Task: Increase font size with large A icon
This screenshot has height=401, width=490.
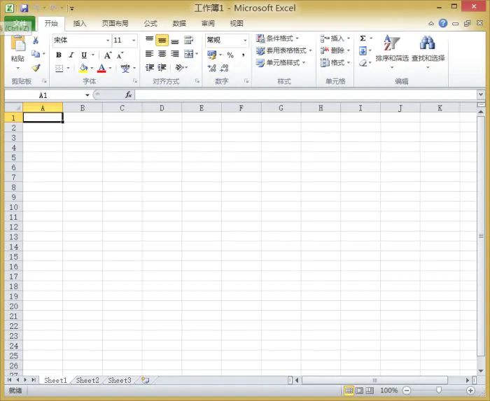Action: click(108, 55)
